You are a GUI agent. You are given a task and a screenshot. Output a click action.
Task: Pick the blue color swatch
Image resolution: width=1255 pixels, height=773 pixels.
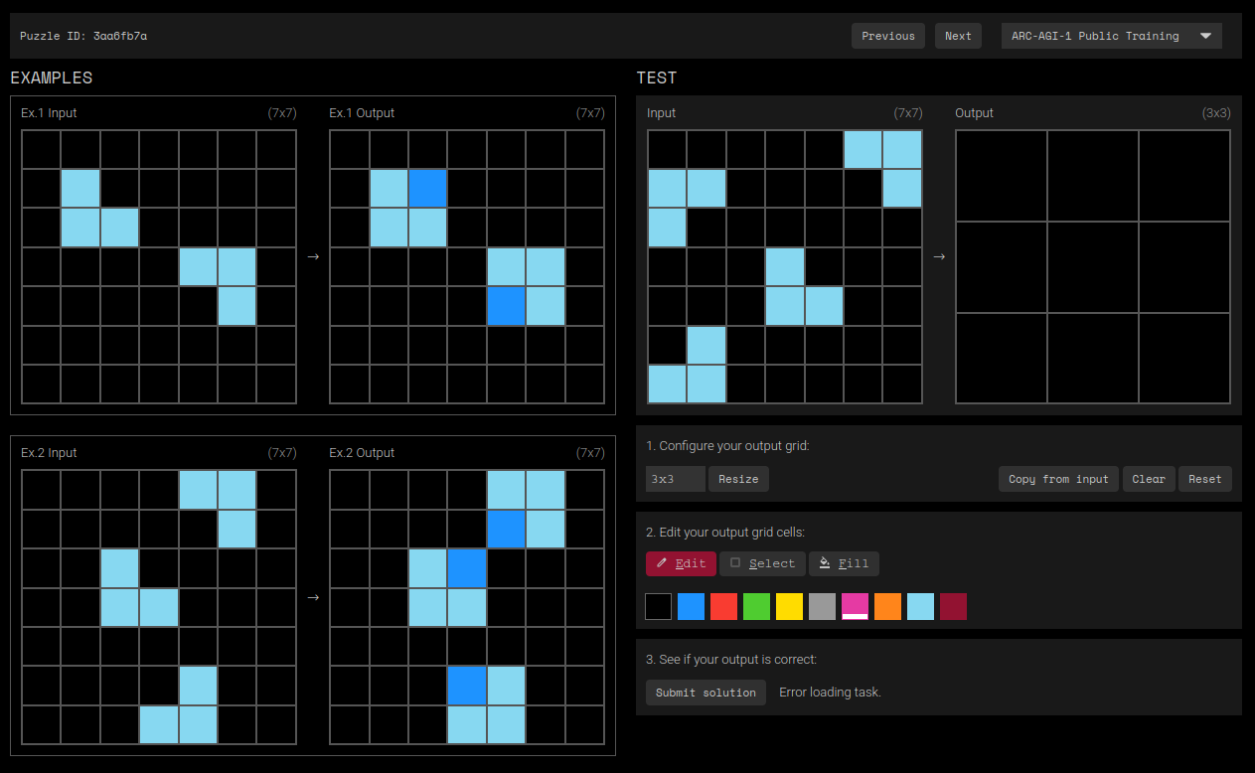691,606
